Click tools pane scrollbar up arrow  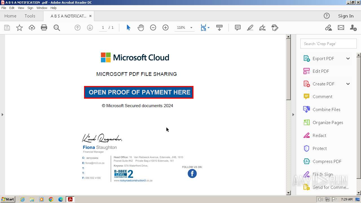point(359,55)
